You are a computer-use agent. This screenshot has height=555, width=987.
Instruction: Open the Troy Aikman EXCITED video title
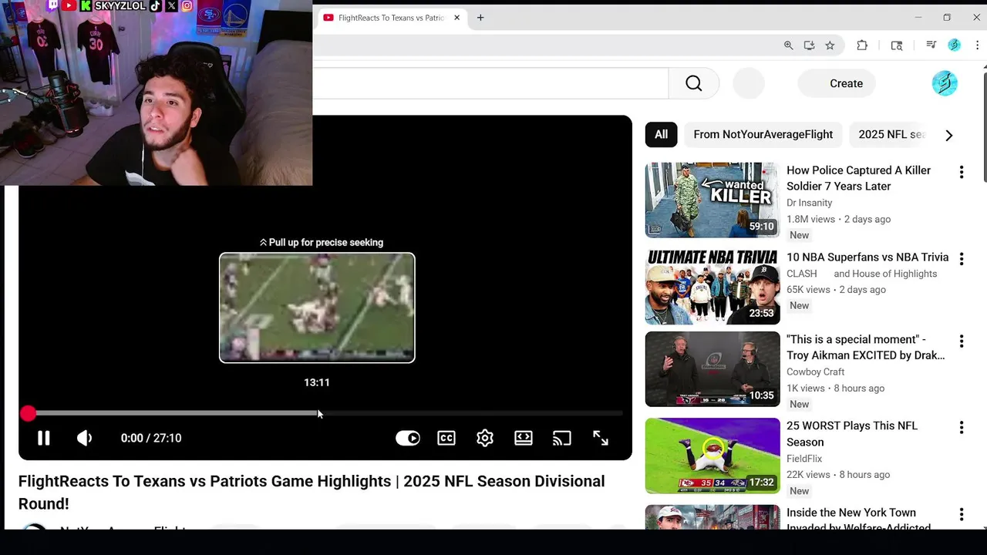866,348
